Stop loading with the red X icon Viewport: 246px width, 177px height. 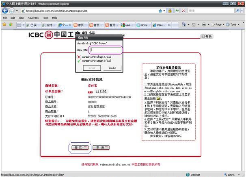point(183,11)
